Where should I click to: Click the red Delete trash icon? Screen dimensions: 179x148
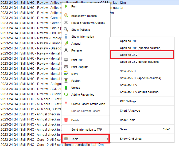tap(66, 120)
